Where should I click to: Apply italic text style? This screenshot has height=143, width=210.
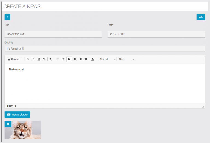(x=33, y=59)
